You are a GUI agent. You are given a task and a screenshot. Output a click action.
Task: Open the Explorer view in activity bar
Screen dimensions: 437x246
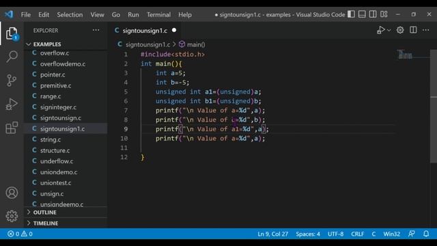(12, 33)
